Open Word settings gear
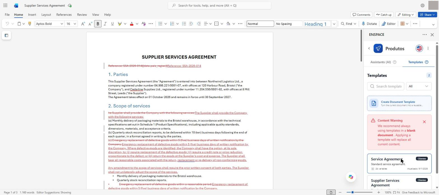 pos(422,5)
